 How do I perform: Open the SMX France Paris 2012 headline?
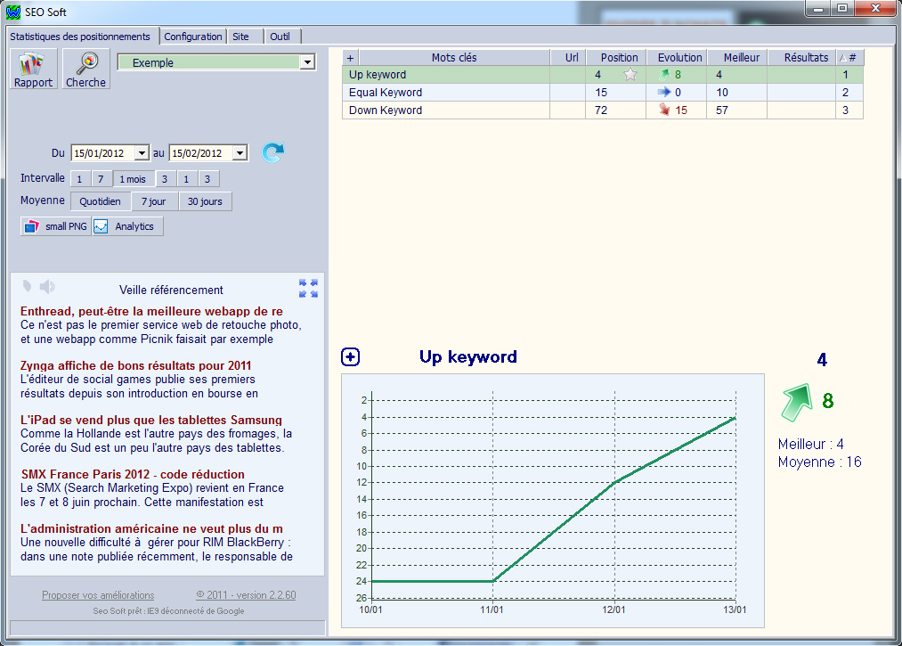tap(133, 474)
